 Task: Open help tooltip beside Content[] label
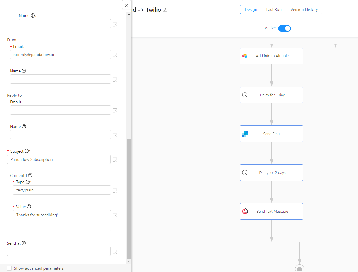click(30, 175)
